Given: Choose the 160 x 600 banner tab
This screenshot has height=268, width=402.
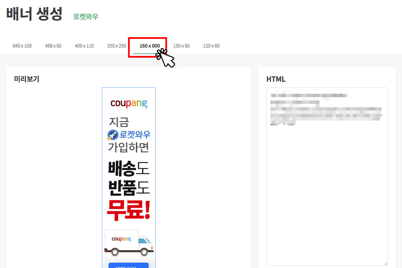Looking at the screenshot, I should click(x=150, y=46).
